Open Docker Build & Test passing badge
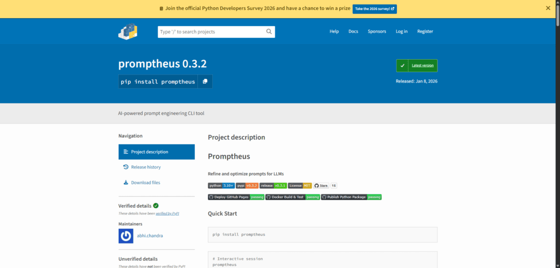Screen dimensions: 560x268 (x=293, y=197)
